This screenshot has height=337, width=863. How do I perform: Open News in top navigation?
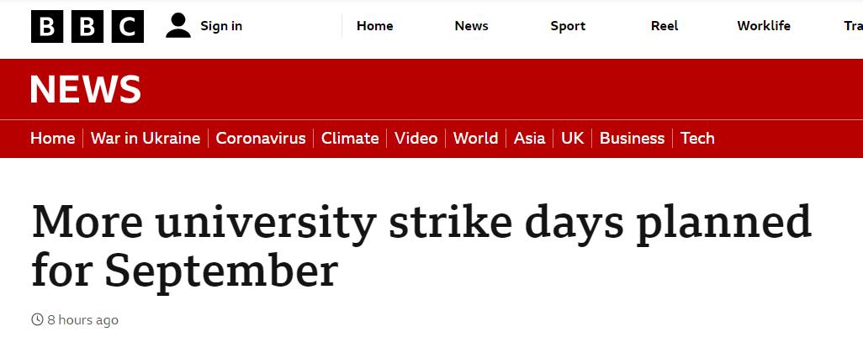(x=471, y=26)
